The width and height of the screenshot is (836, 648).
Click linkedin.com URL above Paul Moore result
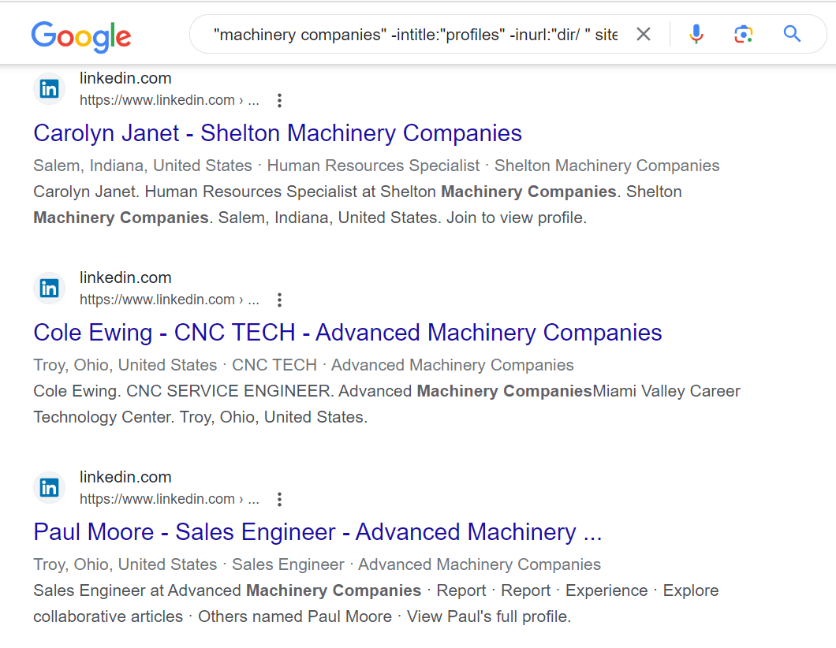[x=170, y=499]
